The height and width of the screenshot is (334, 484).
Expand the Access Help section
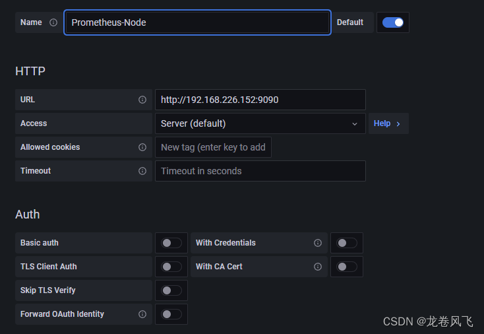pos(388,123)
